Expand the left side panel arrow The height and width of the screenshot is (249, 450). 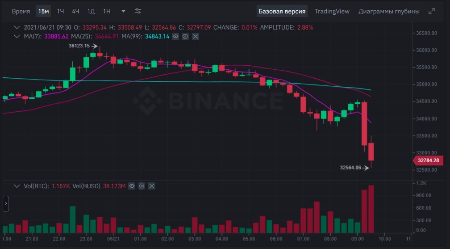pos(6,203)
